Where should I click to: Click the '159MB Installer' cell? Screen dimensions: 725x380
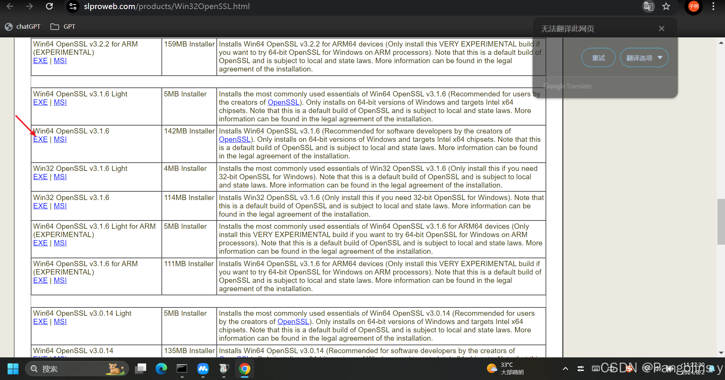189,57
